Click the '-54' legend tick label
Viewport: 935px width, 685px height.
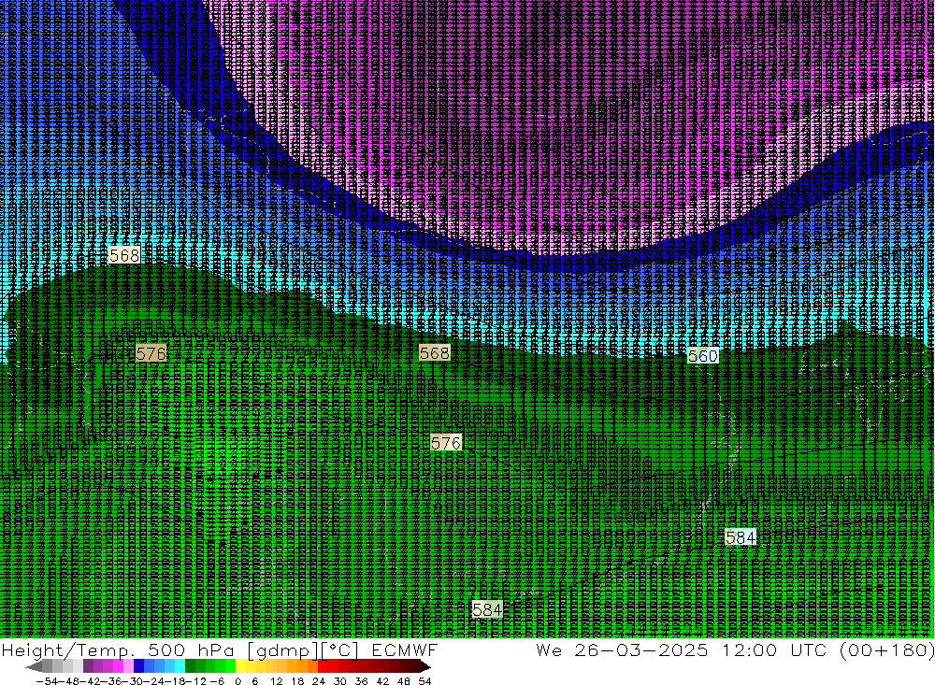pyautogui.click(x=47, y=681)
